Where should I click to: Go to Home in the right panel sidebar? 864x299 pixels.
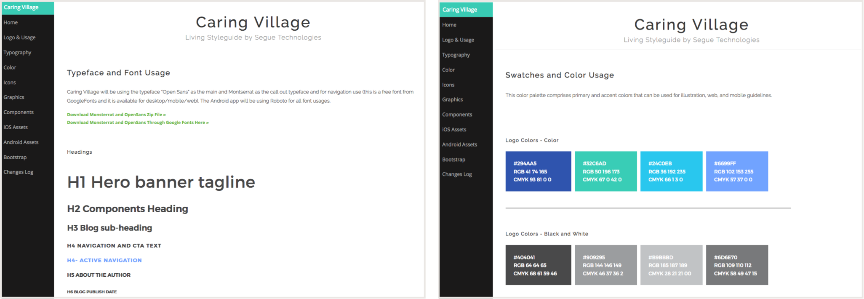pos(449,25)
